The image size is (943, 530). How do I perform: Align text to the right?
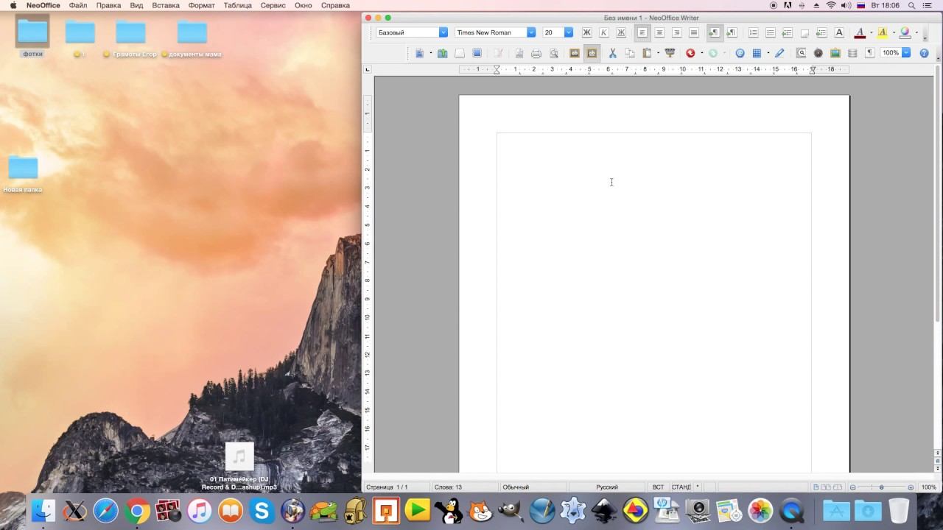(x=676, y=32)
